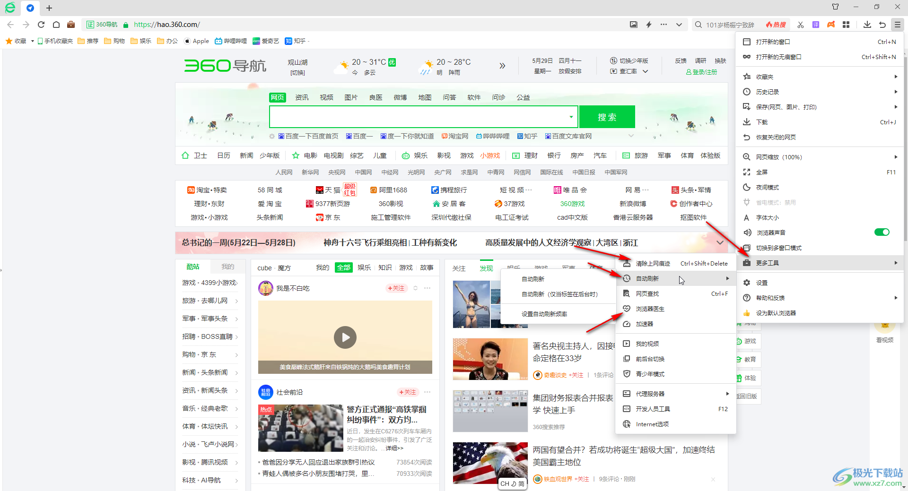Open Internet Options menu item
Viewport: 908px width, 491px height.
pos(675,424)
